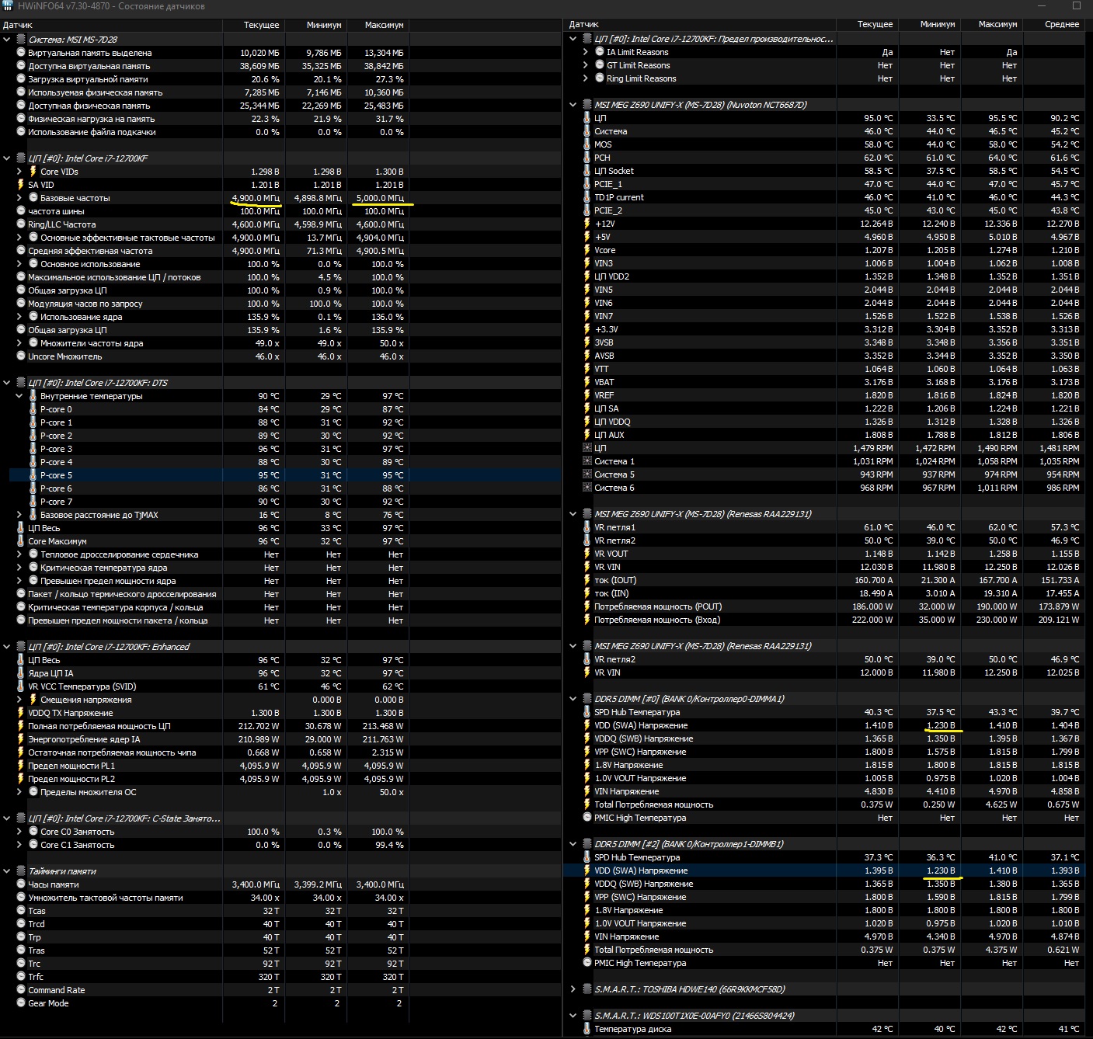Click the lightning icon of Потребляемая мощность (POUT)
Image resolution: width=1093 pixels, height=1039 pixels.
coord(587,606)
